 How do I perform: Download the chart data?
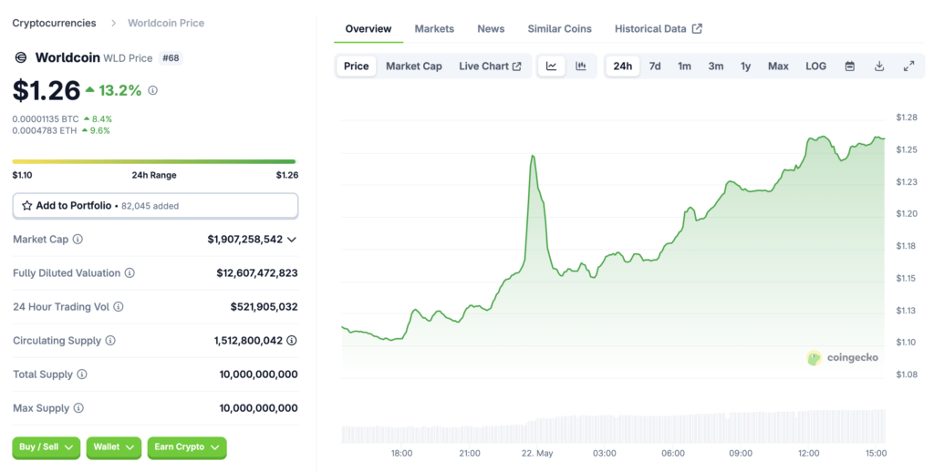click(879, 67)
